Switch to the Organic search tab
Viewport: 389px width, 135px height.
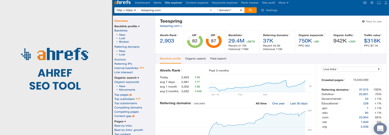pos(196,59)
